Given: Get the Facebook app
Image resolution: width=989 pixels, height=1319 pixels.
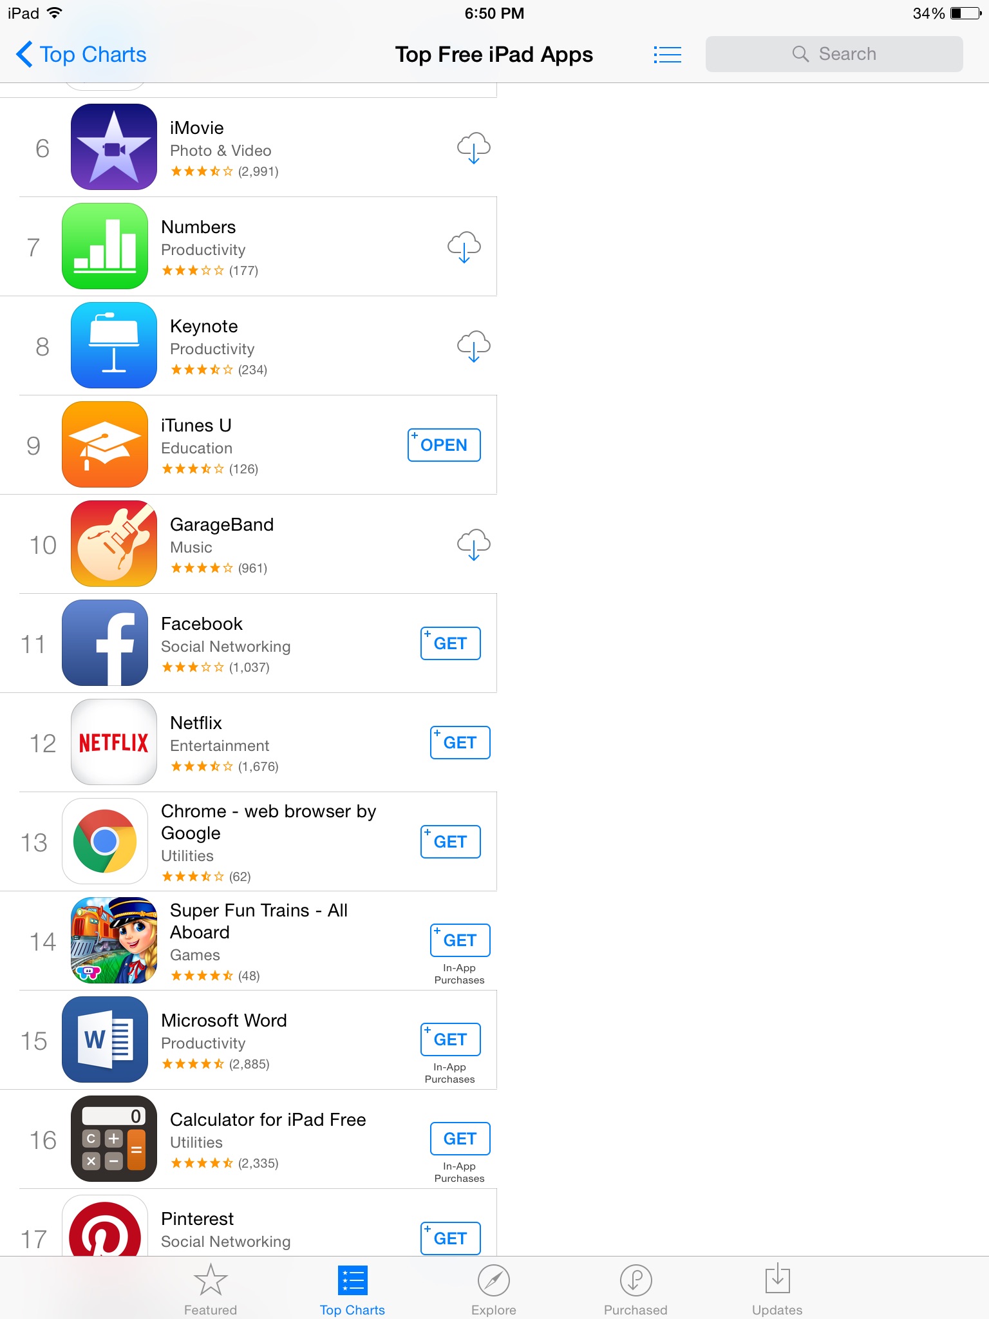Looking at the screenshot, I should (451, 643).
